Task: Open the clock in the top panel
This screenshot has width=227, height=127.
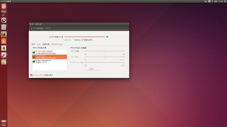Action: [x=221, y=1]
